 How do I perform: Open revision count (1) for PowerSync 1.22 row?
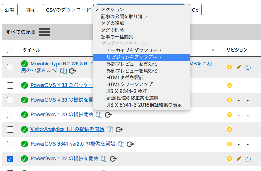click(248, 159)
